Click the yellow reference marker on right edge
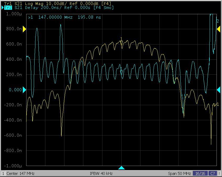 pyautogui.click(x=219, y=29)
